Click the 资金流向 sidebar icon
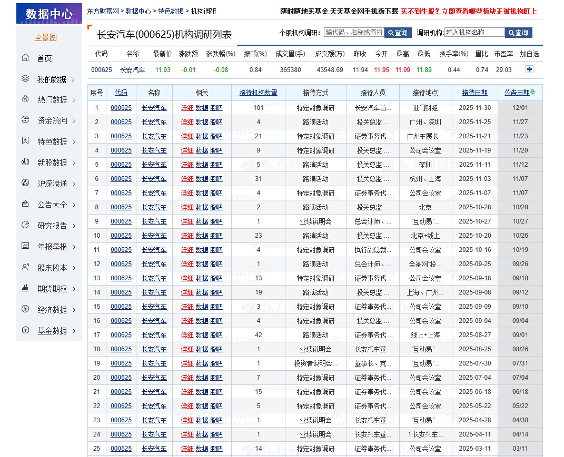Screen dimensions: 564x457 pos(25,120)
